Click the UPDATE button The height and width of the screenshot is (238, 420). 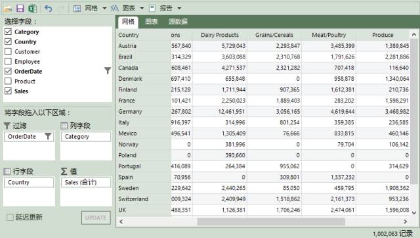pyautogui.click(x=96, y=218)
